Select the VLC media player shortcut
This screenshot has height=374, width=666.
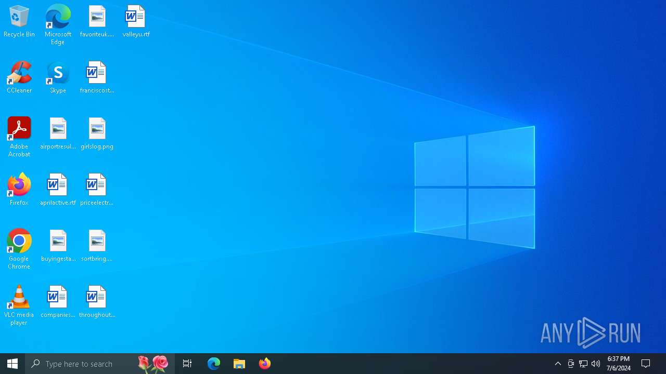tap(19, 305)
